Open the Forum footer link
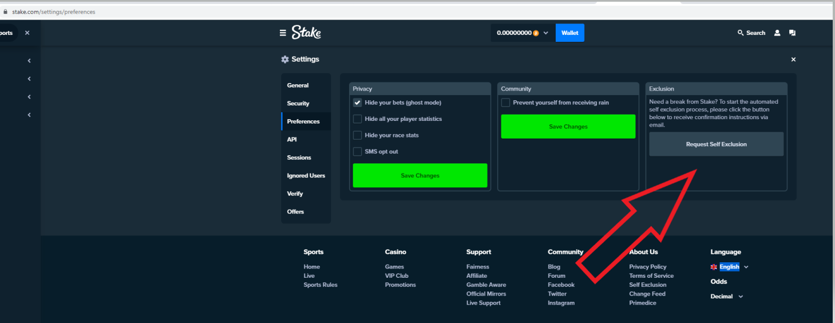 pos(556,276)
